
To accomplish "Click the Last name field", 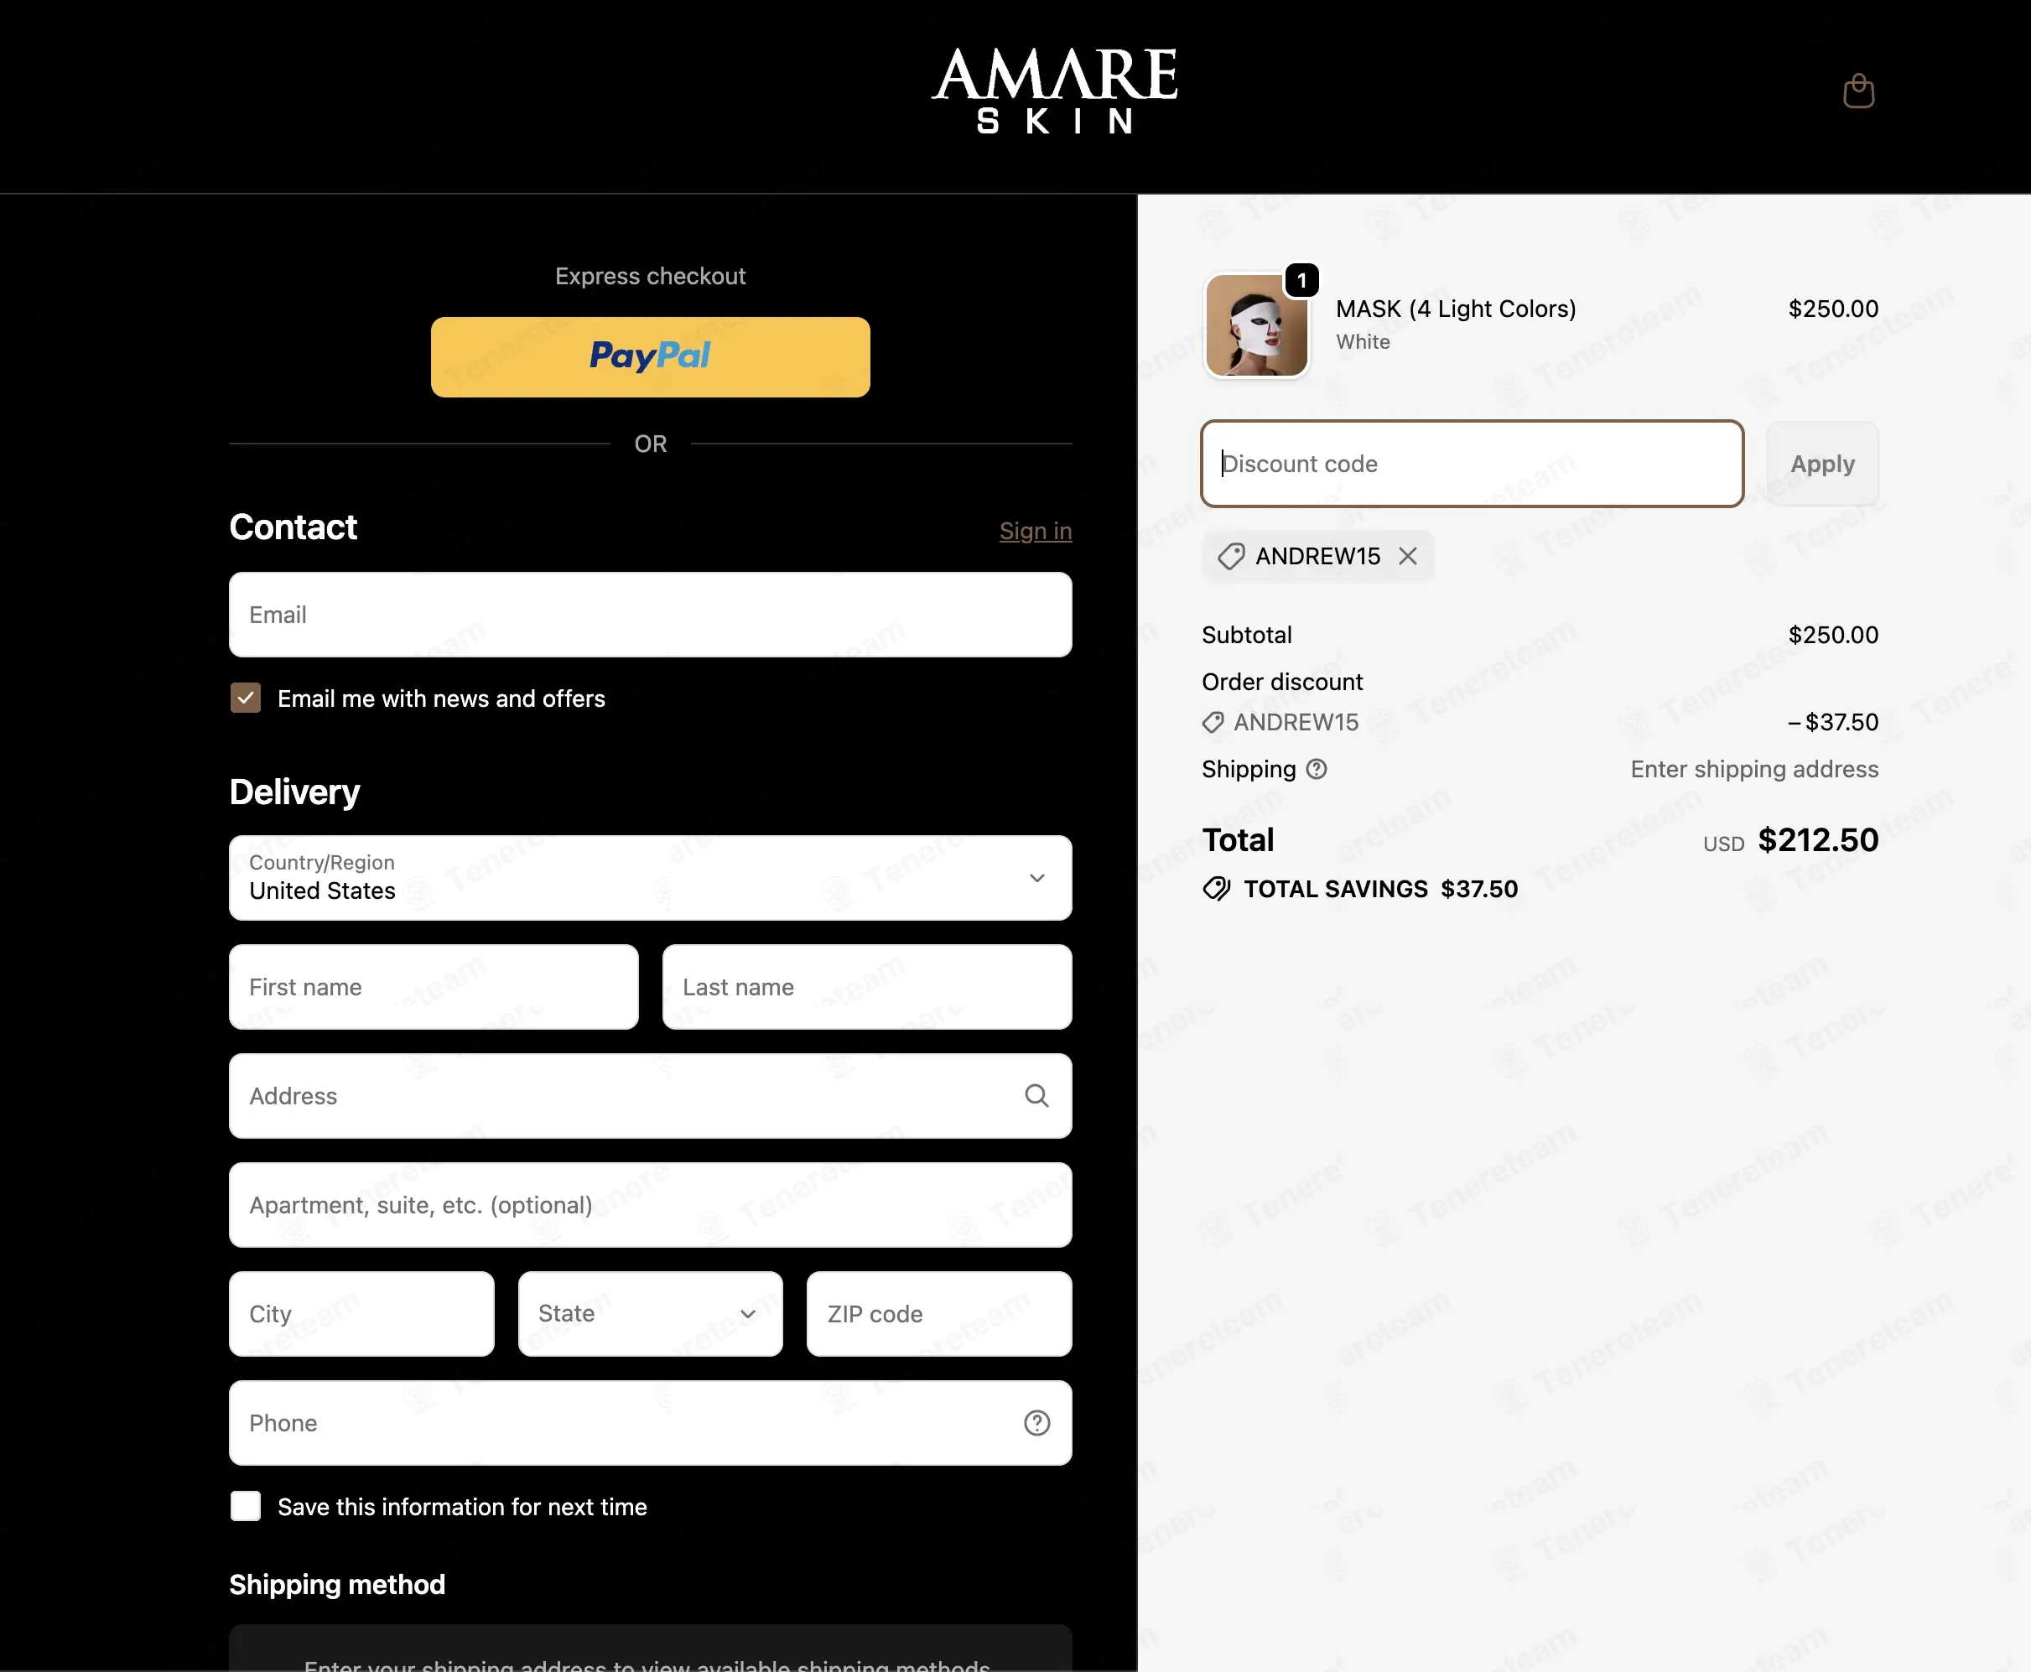I will [x=867, y=986].
